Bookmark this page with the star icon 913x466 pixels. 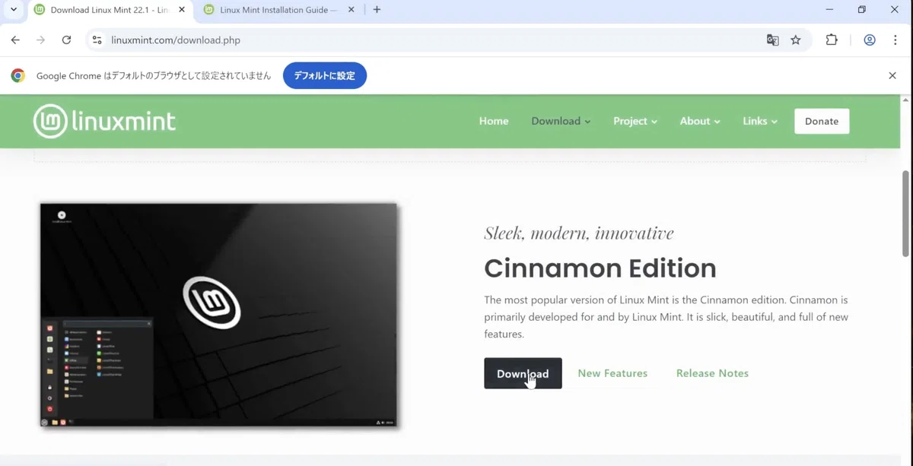[x=796, y=40]
